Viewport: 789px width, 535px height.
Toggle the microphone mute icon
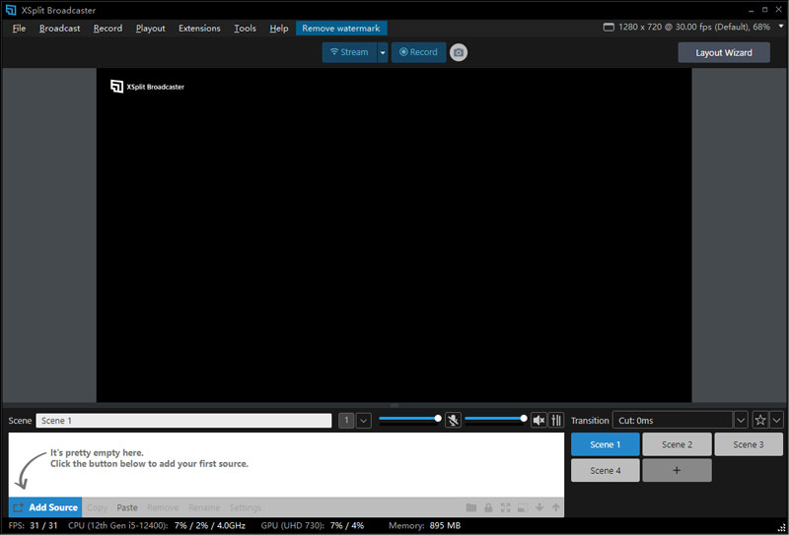pos(454,420)
